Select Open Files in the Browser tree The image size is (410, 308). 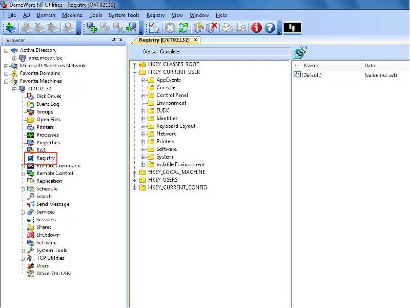(48, 120)
